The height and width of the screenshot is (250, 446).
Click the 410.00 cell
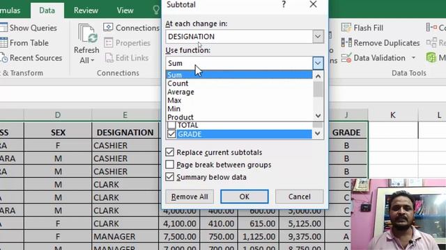click(x=219, y=224)
